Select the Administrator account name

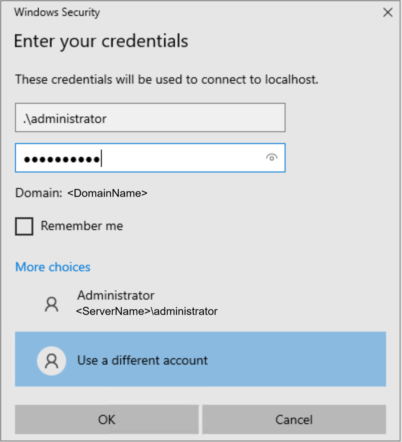point(116,295)
